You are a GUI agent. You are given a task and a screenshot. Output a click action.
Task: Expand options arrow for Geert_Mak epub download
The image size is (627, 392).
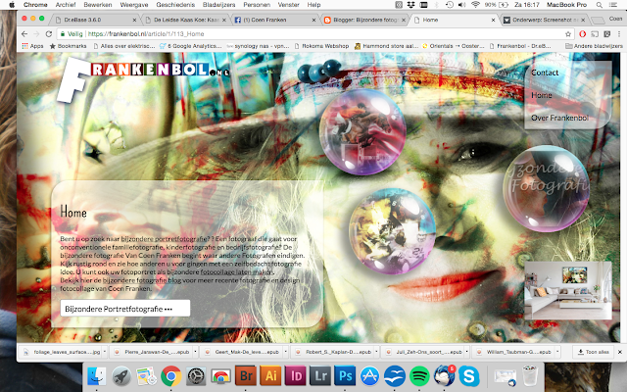[x=285, y=352]
